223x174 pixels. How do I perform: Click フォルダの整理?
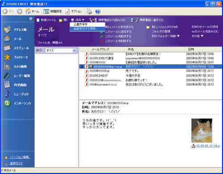(161, 32)
